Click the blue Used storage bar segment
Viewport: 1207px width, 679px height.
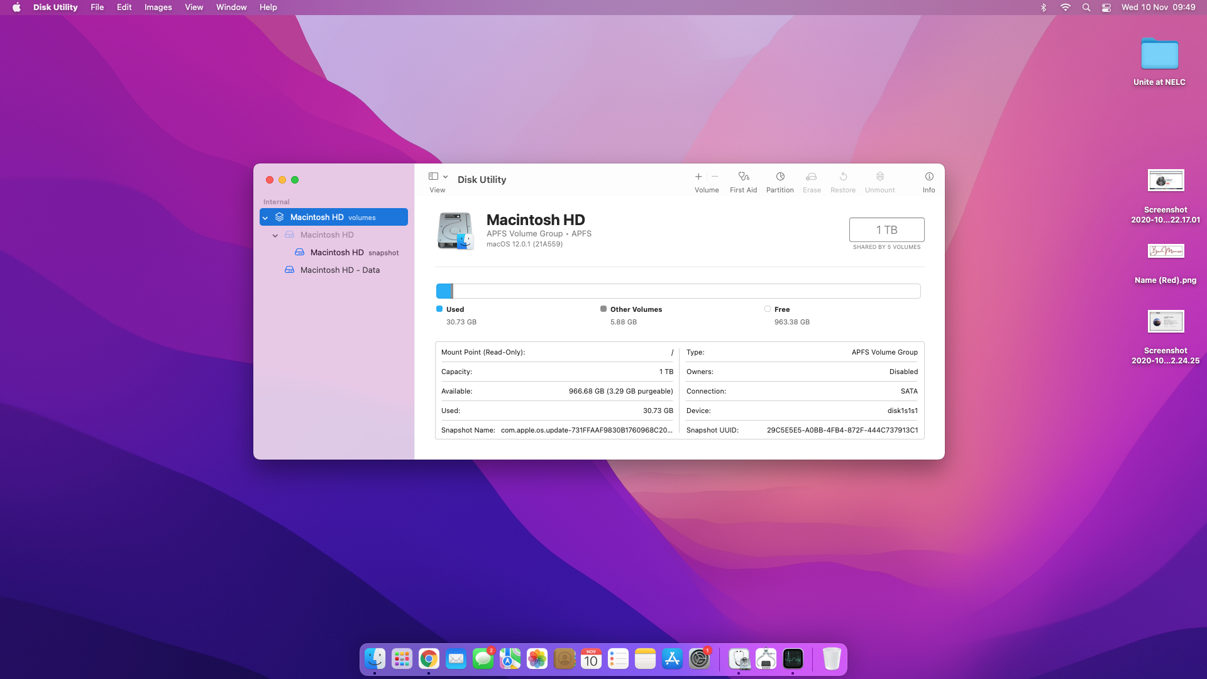[444, 291]
